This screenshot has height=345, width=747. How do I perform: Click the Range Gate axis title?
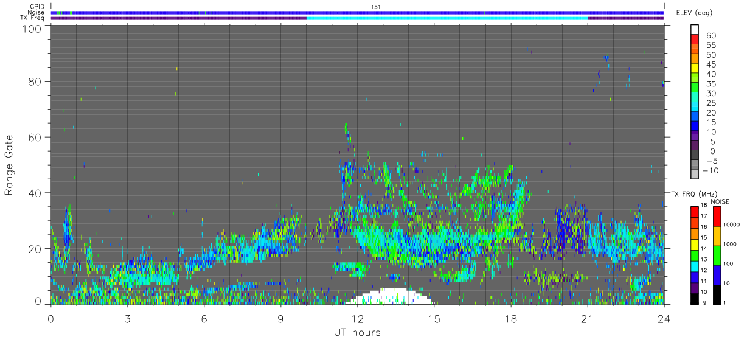pos(9,165)
